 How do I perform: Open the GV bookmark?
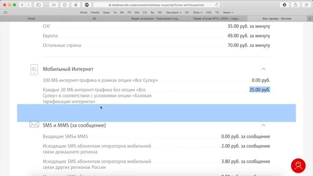tap(187, 12)
